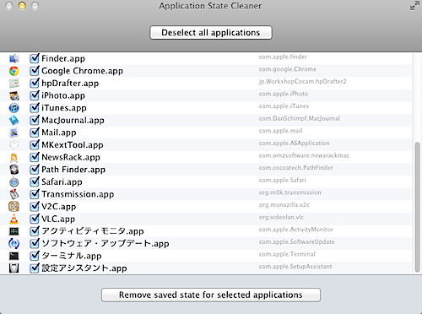Click the Mail.app stamp icon

point(14,133)
